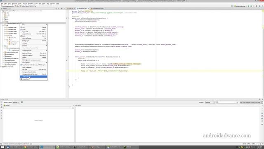The height and width of the screenshot is (149, 264).
Task: Choose 'Add as Library...' in context menu
Action: pyautogui.click(x=33, y=77)
